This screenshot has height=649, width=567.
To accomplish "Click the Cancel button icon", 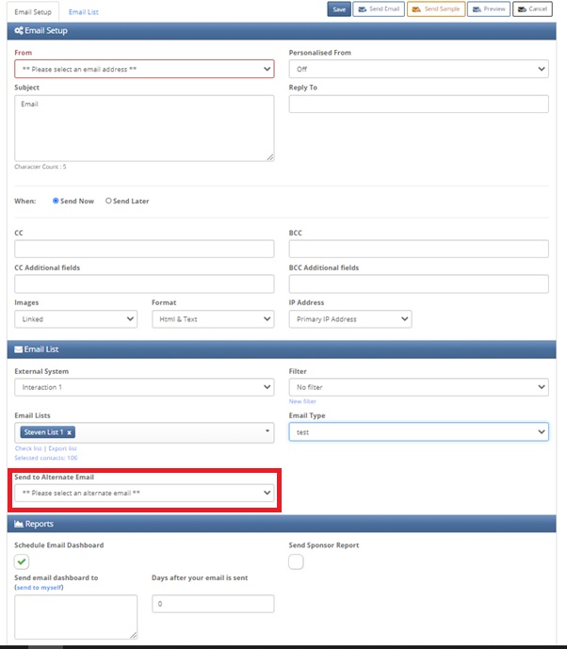I will coord(522,9).
